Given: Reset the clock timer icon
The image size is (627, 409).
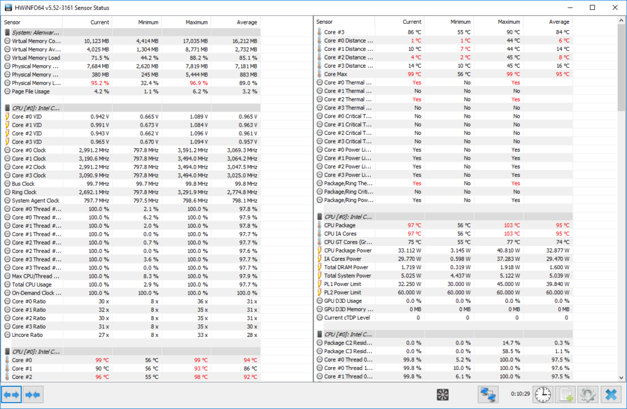Looking at the screenshot, I should coord(542,395).
